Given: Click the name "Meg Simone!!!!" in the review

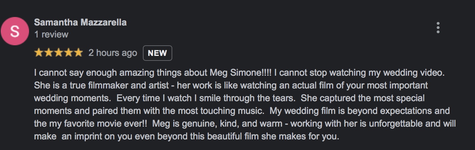Looking at the screenshot, I should click(x=240, y=73).
